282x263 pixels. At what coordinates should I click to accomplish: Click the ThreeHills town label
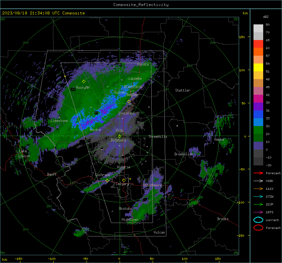158,137
